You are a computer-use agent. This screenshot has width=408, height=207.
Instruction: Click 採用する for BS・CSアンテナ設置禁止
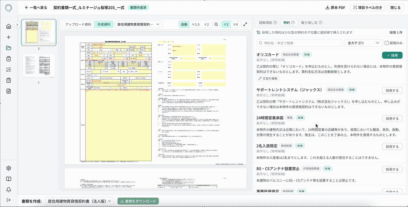point(392,169)
